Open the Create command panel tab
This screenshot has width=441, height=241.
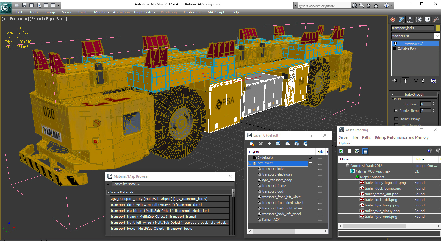(393, 20)
